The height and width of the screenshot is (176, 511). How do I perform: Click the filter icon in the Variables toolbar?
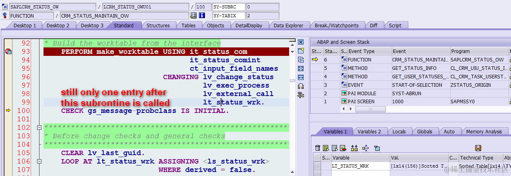[377, 148]
